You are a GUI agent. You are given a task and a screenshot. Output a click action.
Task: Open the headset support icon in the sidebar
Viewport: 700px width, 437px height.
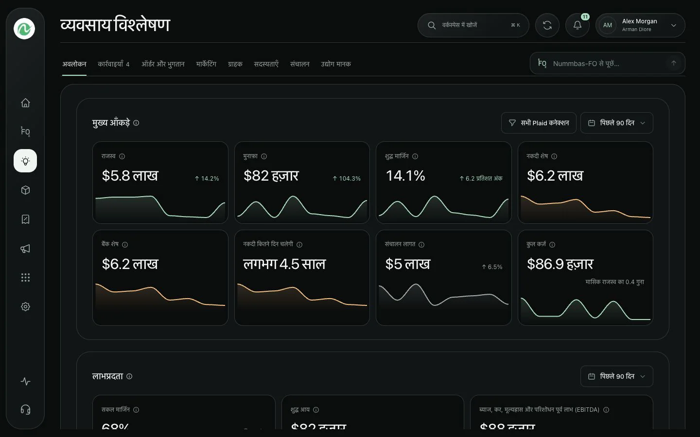coord(25,410)
